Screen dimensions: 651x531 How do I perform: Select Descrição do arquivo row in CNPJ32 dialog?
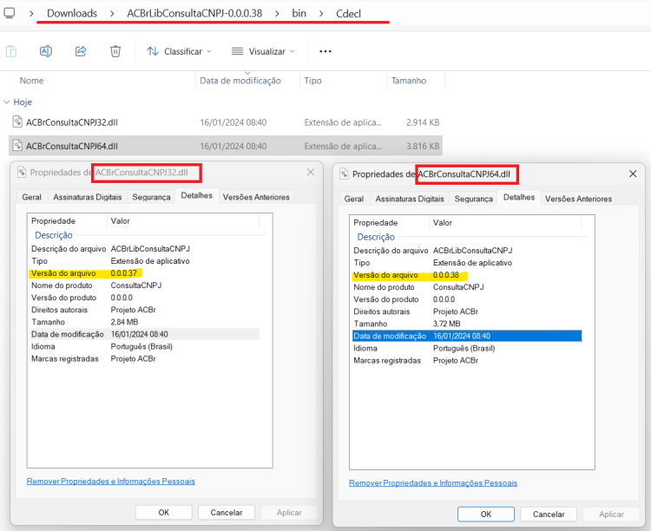145,249
